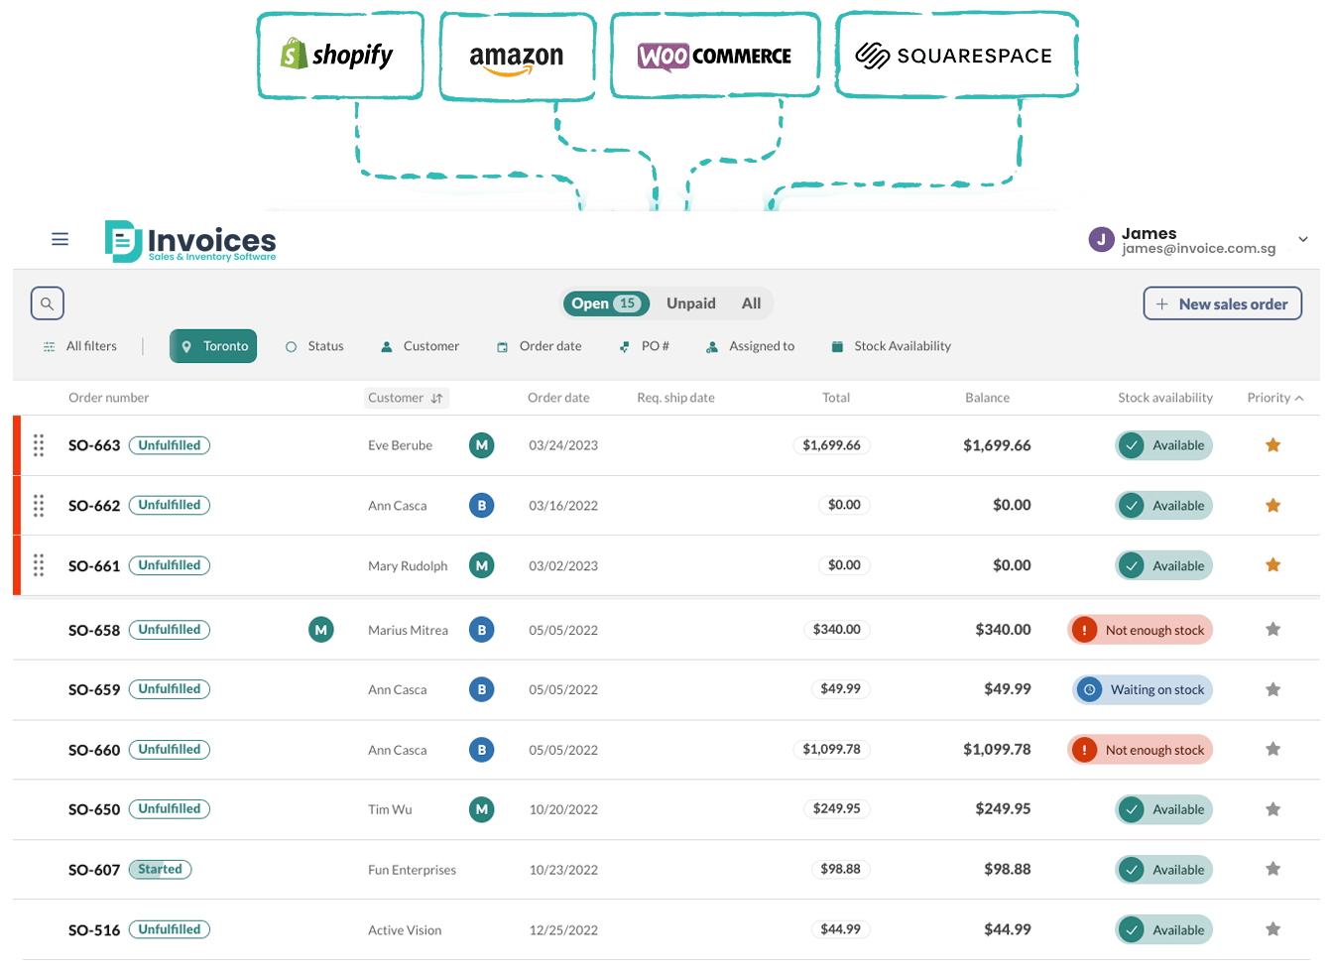Viewport: 1333px width, 970px height.
Task: Mark SO-658 as priority with star
Action: 1272,630
